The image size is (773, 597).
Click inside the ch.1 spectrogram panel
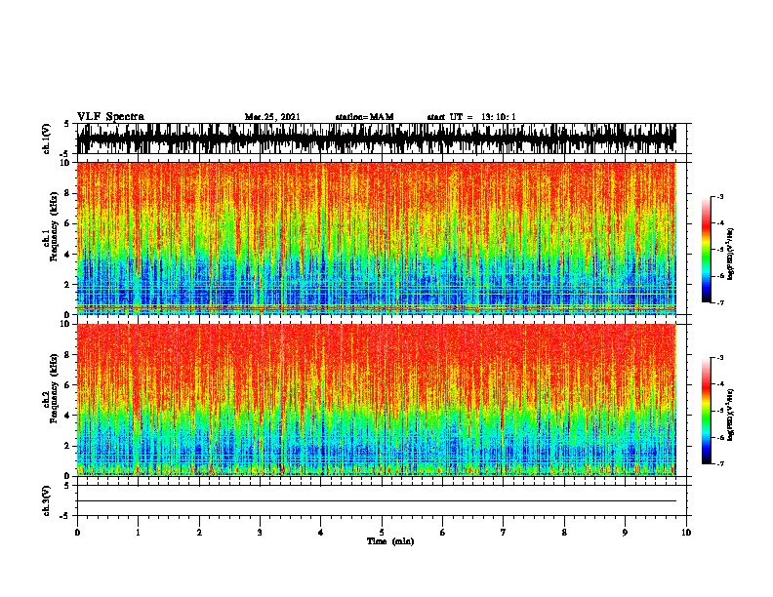377,238
